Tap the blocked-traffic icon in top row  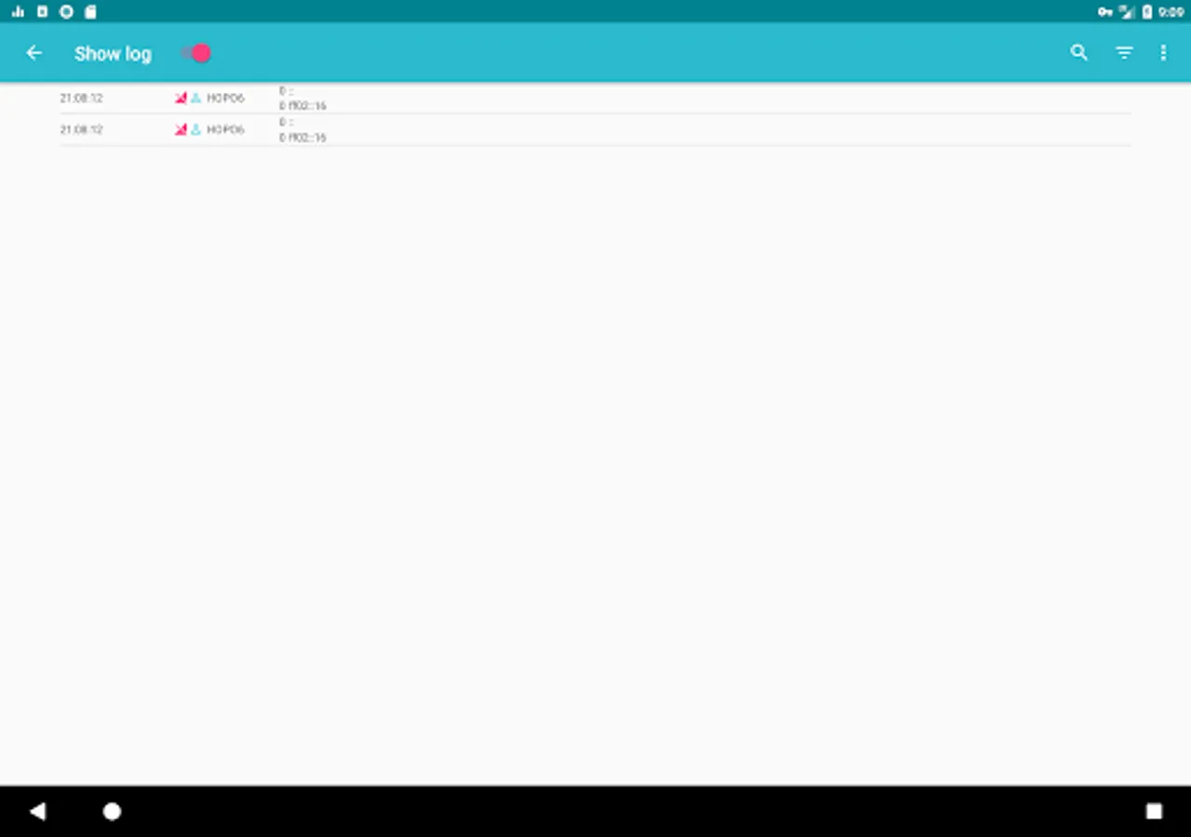181,98
